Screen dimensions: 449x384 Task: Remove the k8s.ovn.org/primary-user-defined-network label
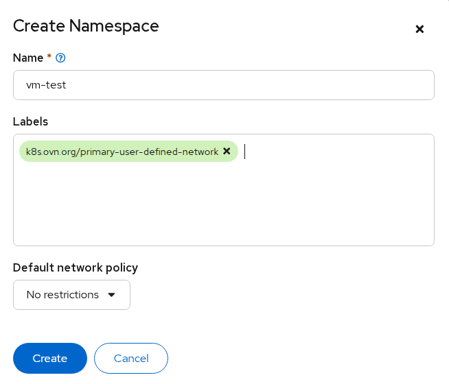pyautogui.click(x=227, y=151)
